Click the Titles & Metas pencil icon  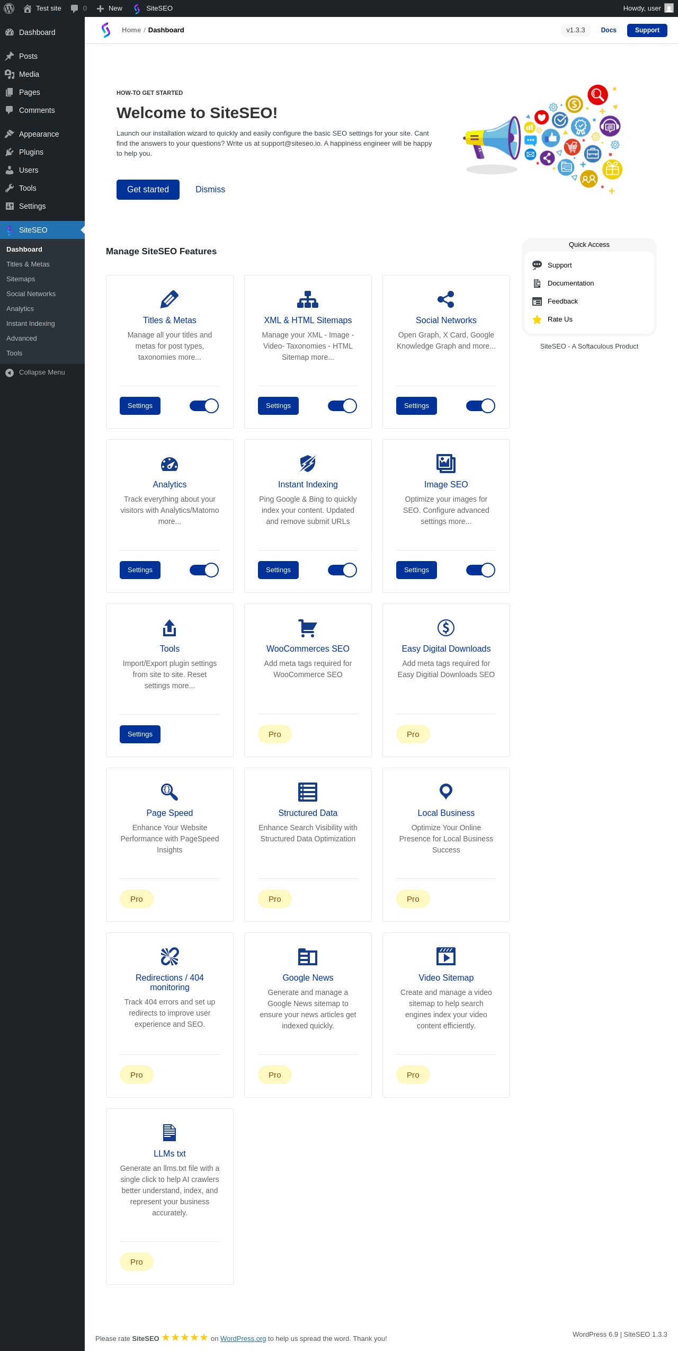(169, 299)
